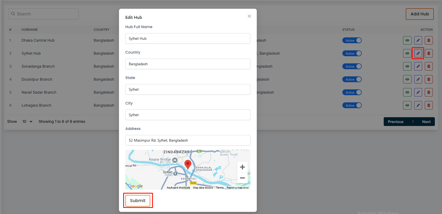Click the edit pencil icon for Doulotpur Branch
Image resolution: width=442 pixels, height=214 pixels.
(418, 79)
